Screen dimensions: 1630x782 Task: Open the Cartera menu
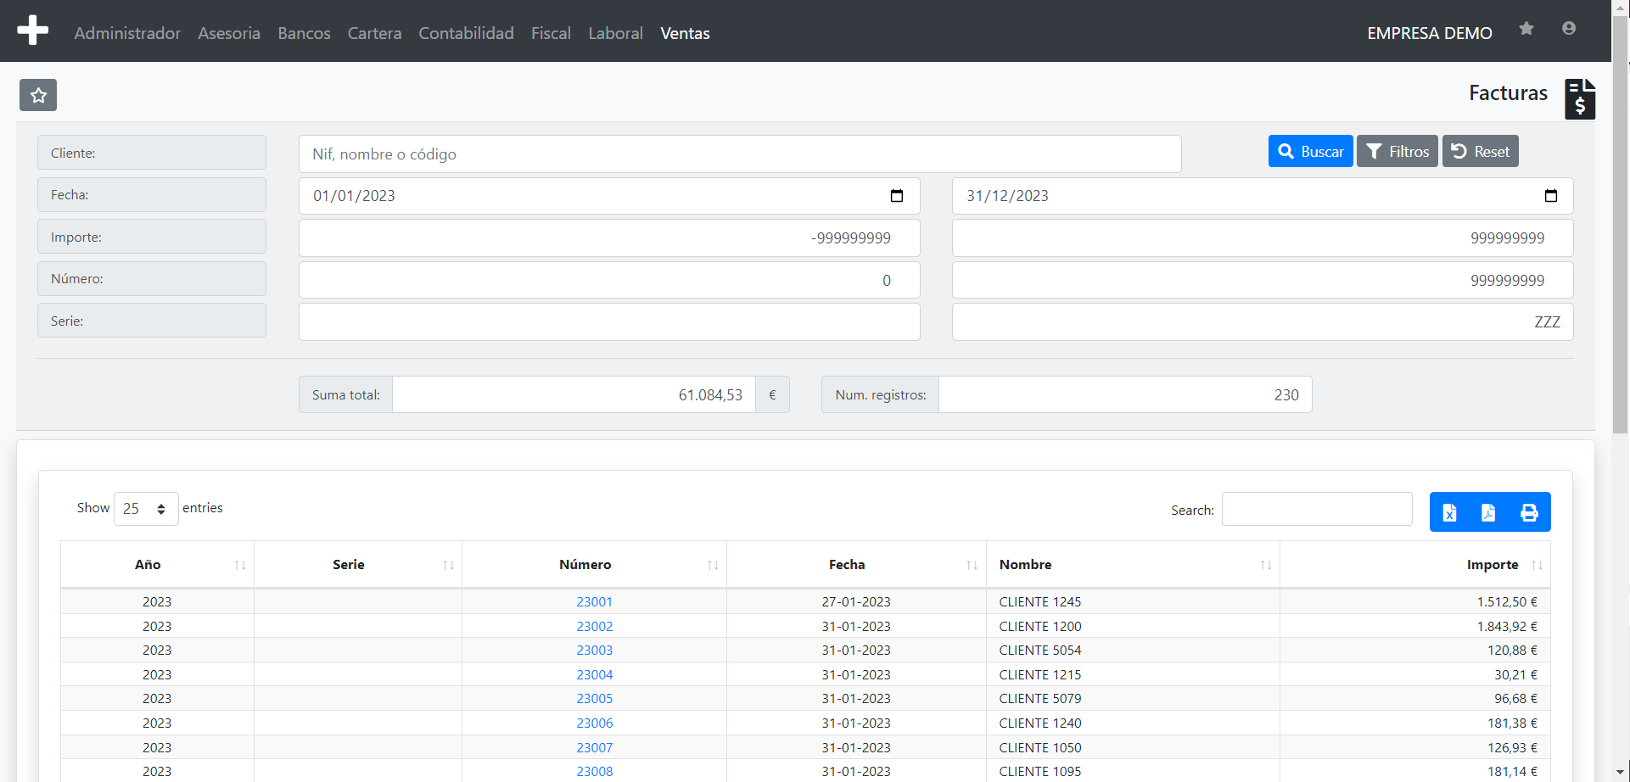click(x=374, y=33)
